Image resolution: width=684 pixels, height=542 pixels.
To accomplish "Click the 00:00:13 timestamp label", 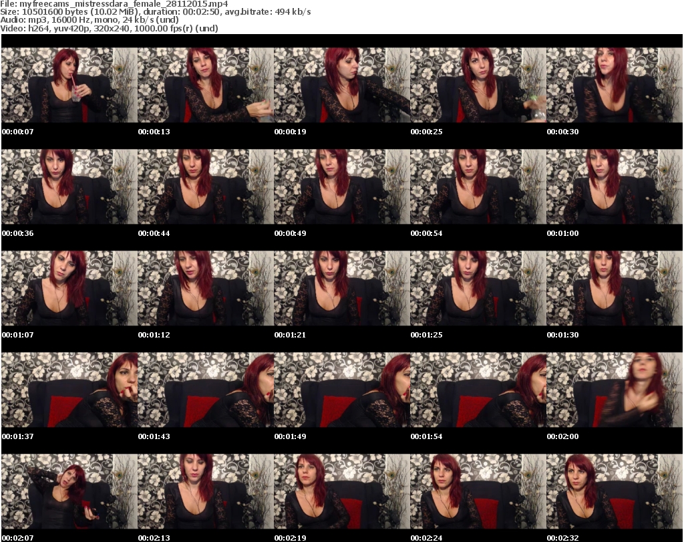I will pos(154,132).
